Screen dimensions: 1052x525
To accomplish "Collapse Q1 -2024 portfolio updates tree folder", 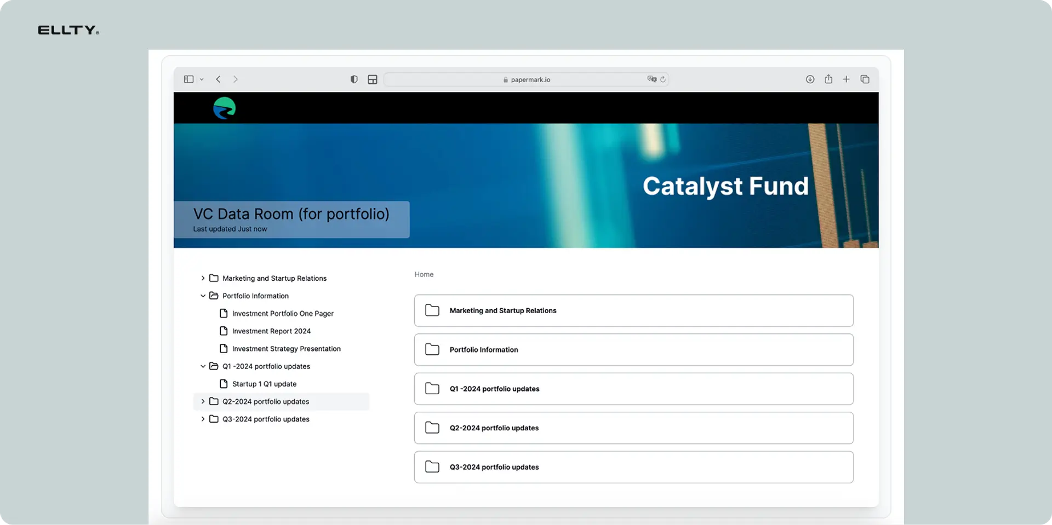I will 203,366.
